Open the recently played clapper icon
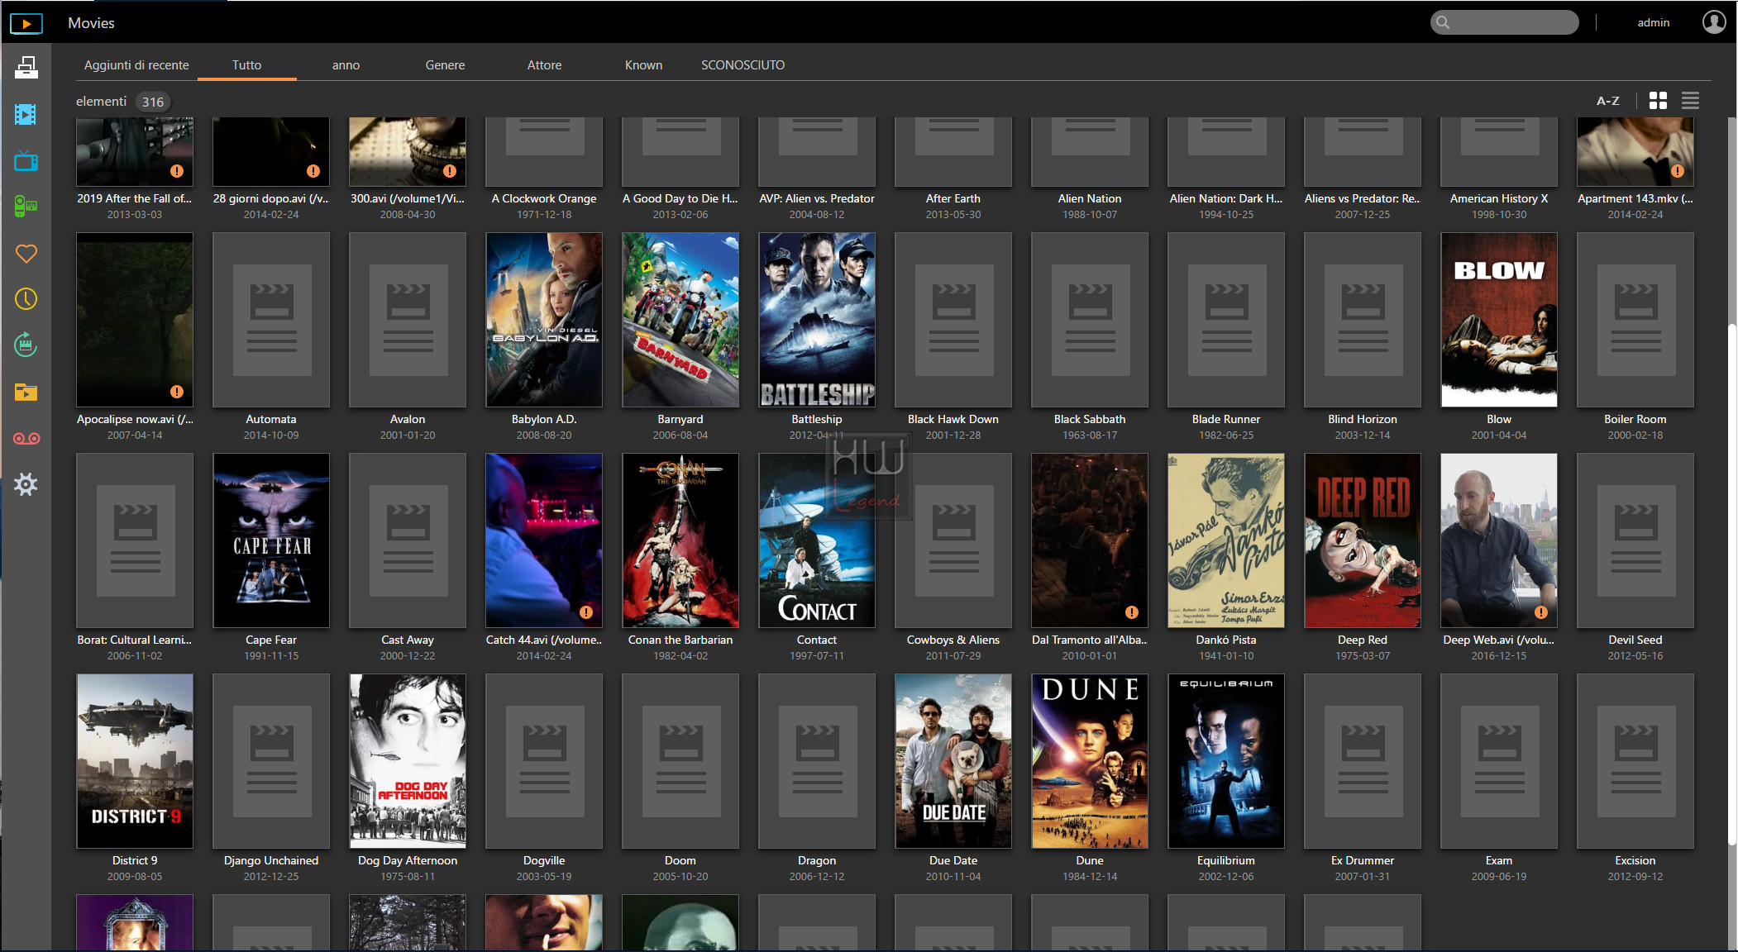Screen dimensions: 1738x952 [x=26, y=345]
